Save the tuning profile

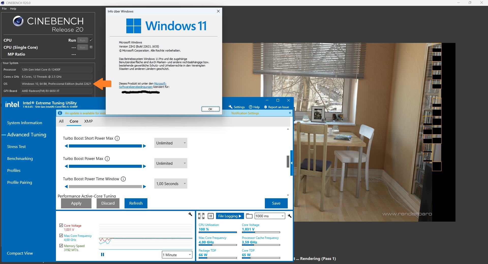click(276, 203)
